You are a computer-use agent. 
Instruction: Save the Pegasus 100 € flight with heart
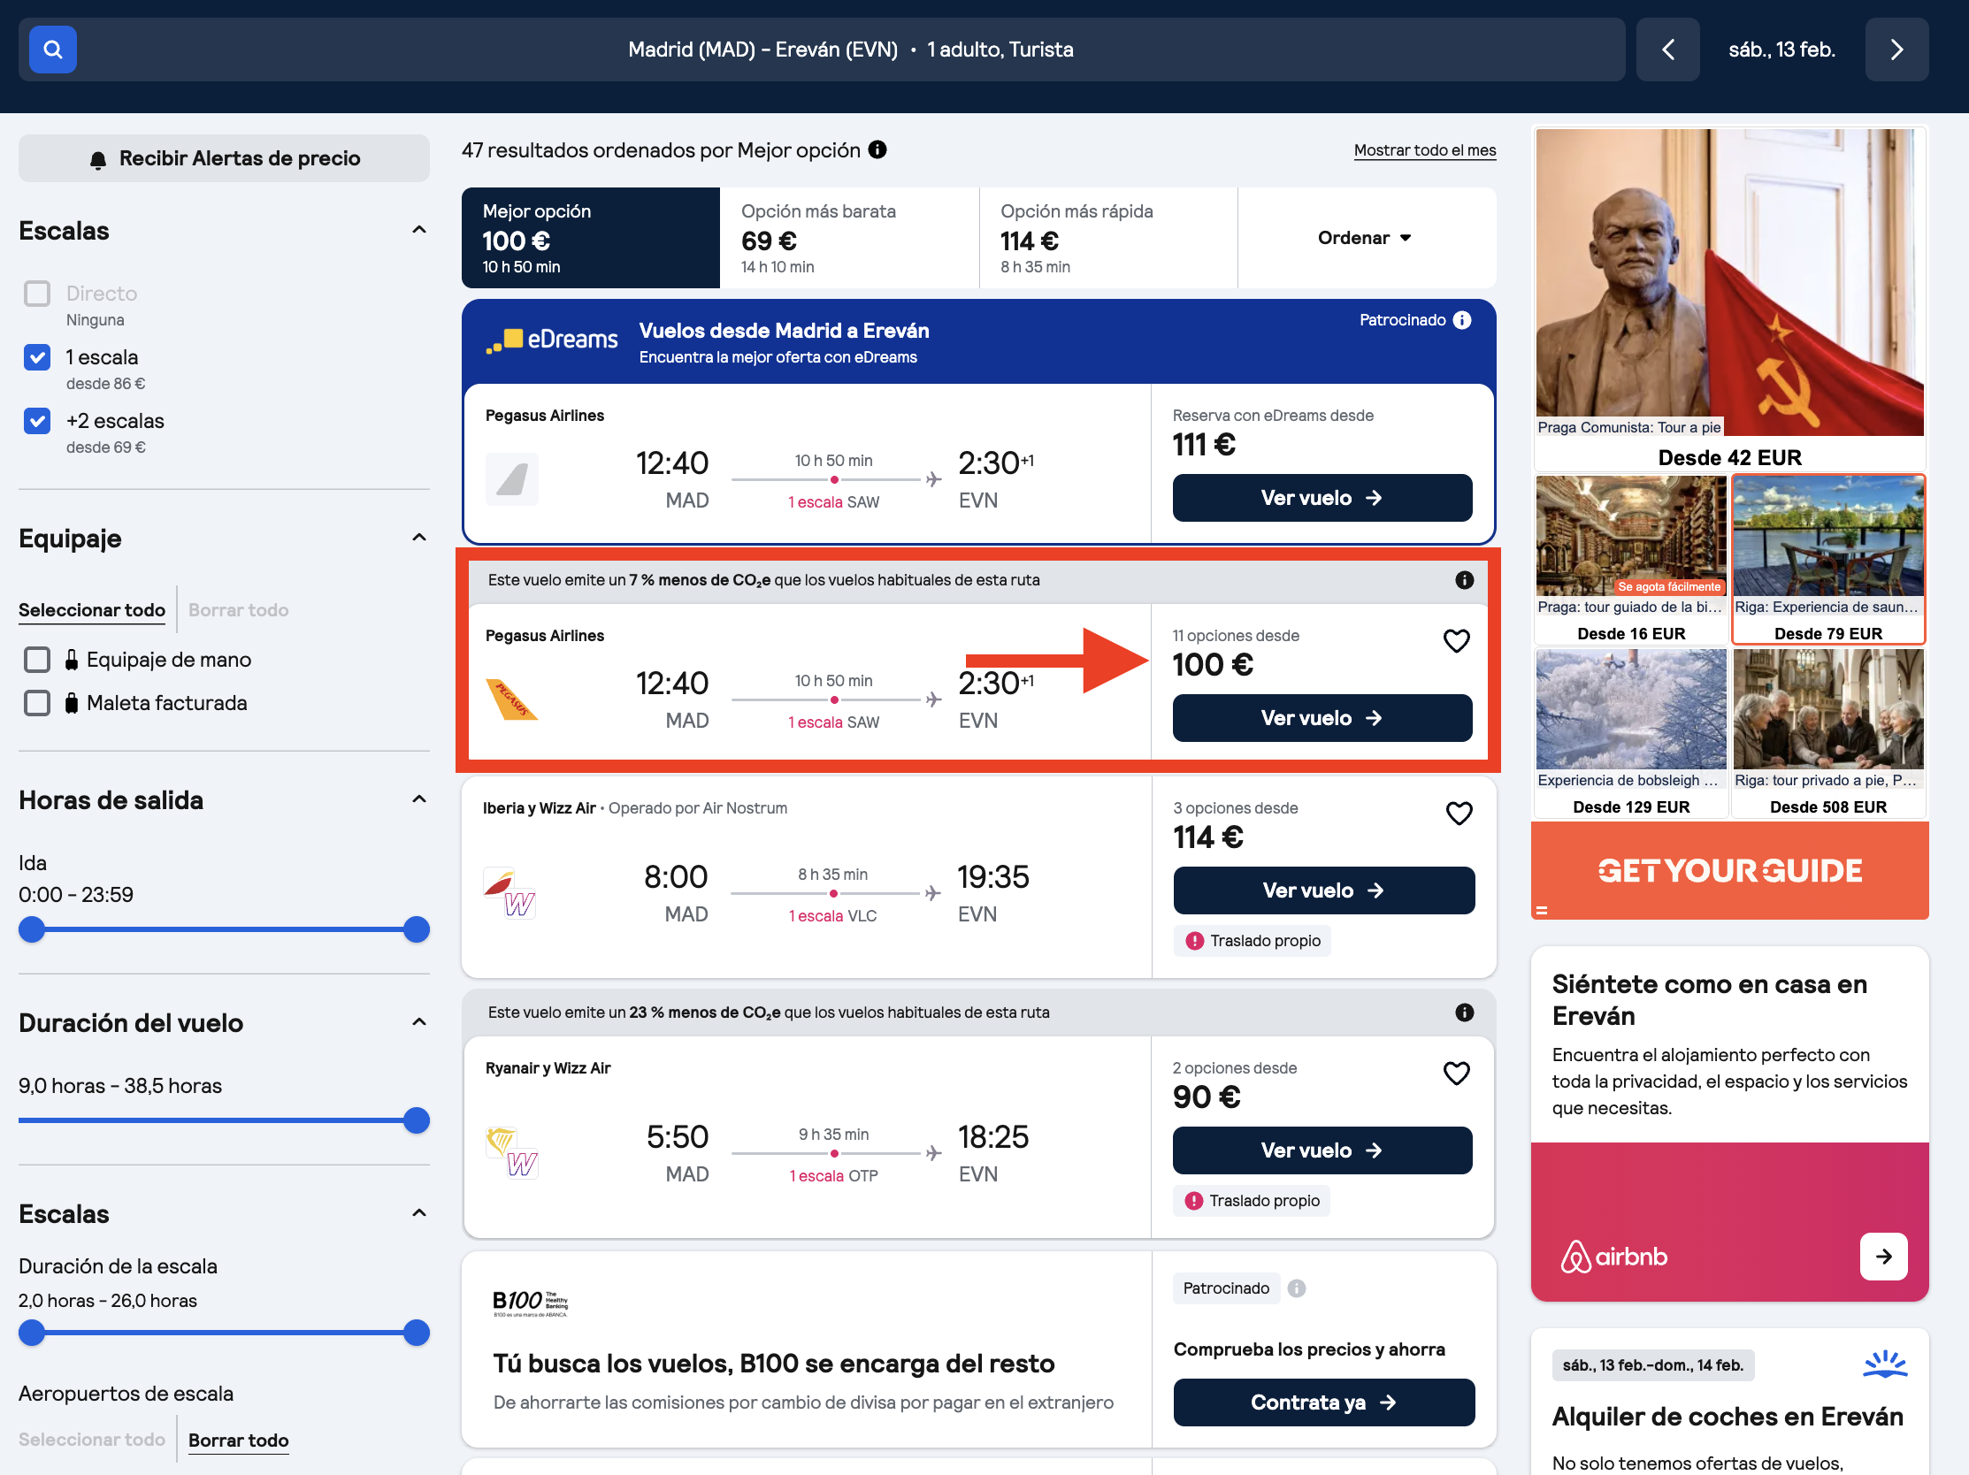pos(1456,640)
